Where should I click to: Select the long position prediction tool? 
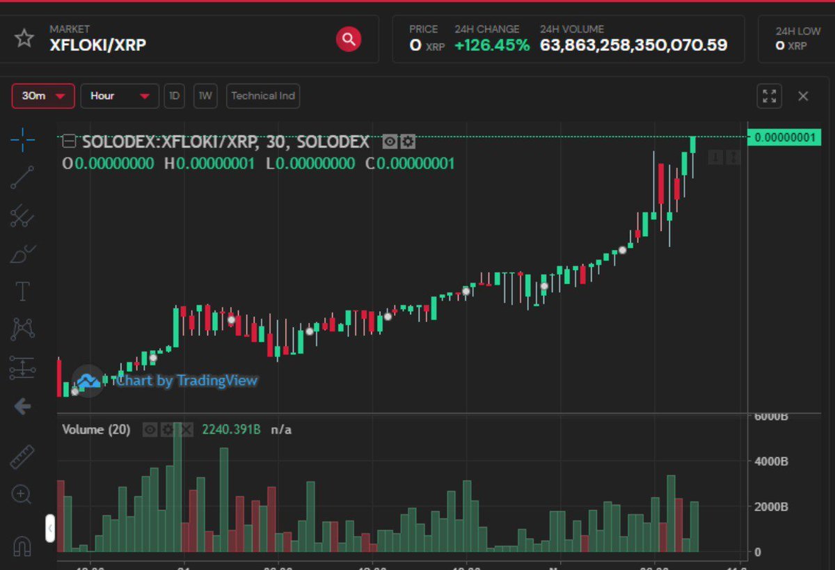click(x=22, y=367)
